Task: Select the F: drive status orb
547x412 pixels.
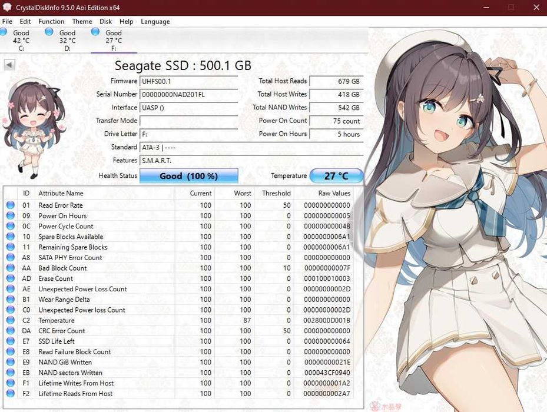Action: 95,32
